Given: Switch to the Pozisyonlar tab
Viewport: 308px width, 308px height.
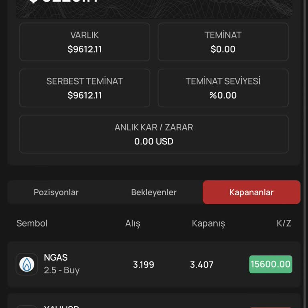Looking at the screenshot, I should [x=56, y=192].
